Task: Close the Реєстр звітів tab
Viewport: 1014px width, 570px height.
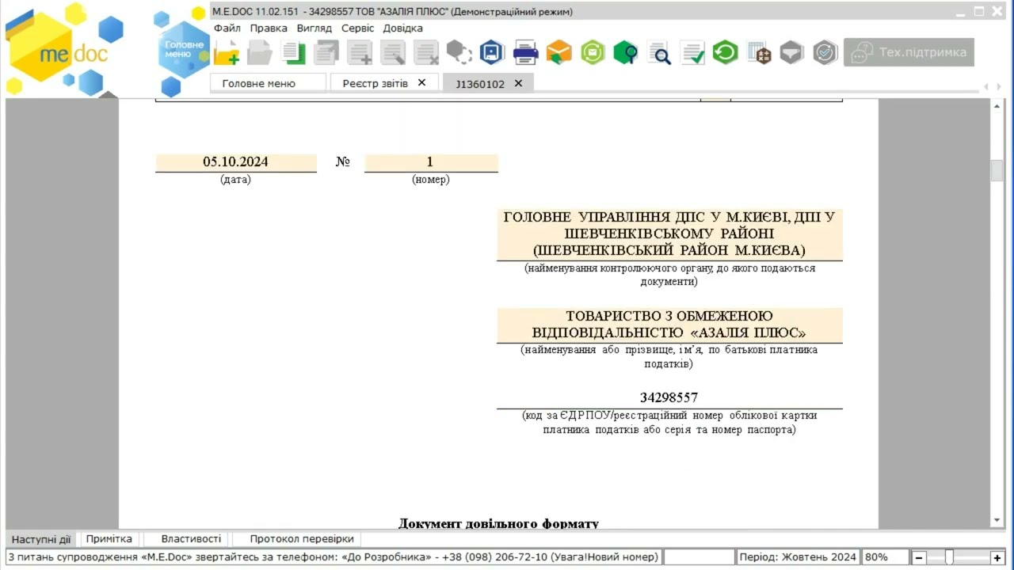Action: [x=421, y=82]
